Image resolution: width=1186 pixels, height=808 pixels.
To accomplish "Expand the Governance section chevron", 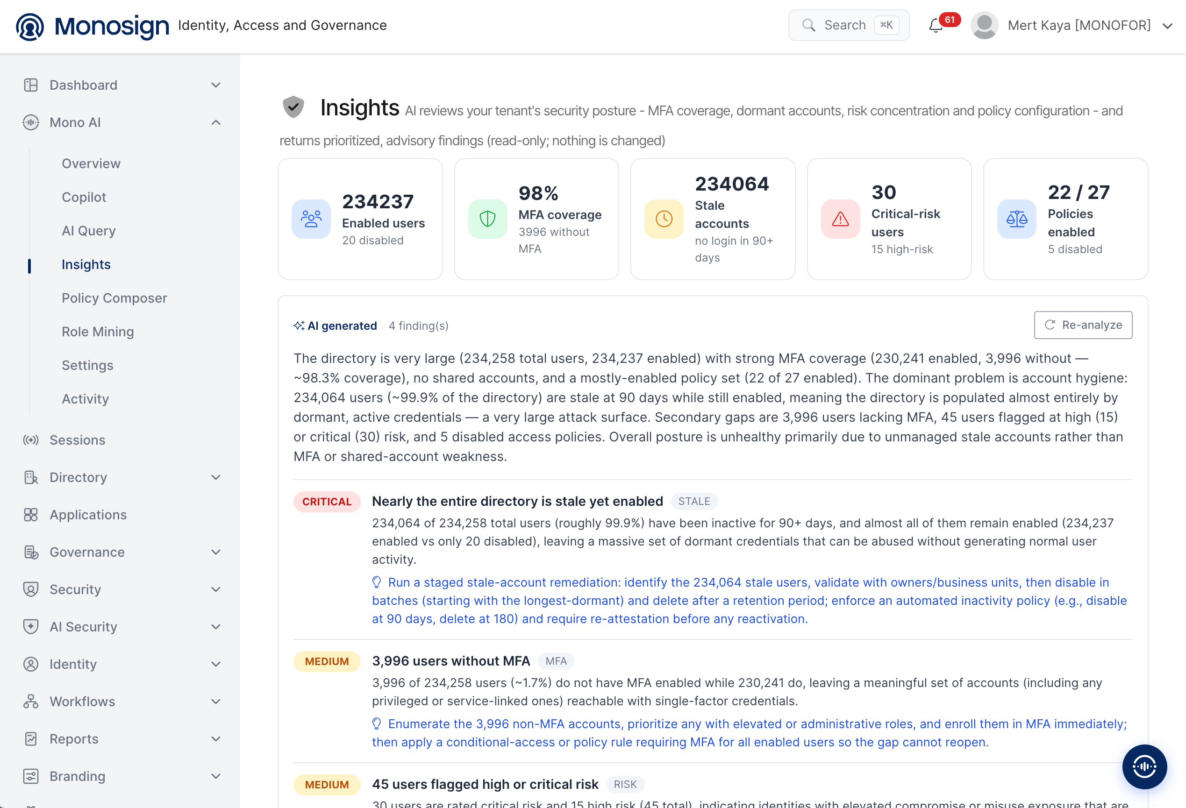I will pos(216,552).
